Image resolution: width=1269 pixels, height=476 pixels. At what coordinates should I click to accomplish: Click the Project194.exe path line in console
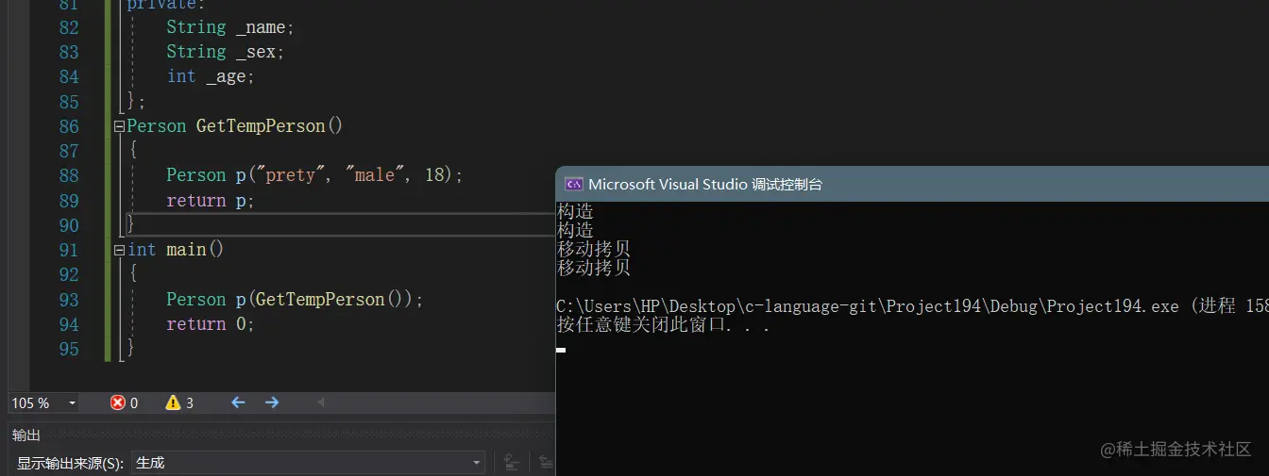pos(912,306)
